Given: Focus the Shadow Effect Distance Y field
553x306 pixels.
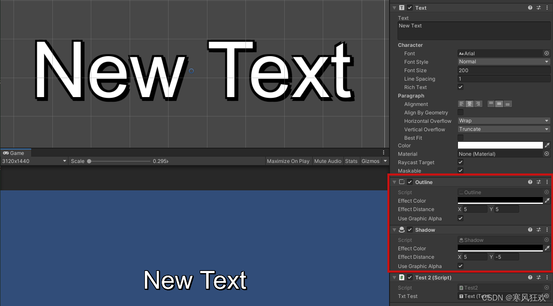Looking at the screenshot, I should [x=507, y=257].
